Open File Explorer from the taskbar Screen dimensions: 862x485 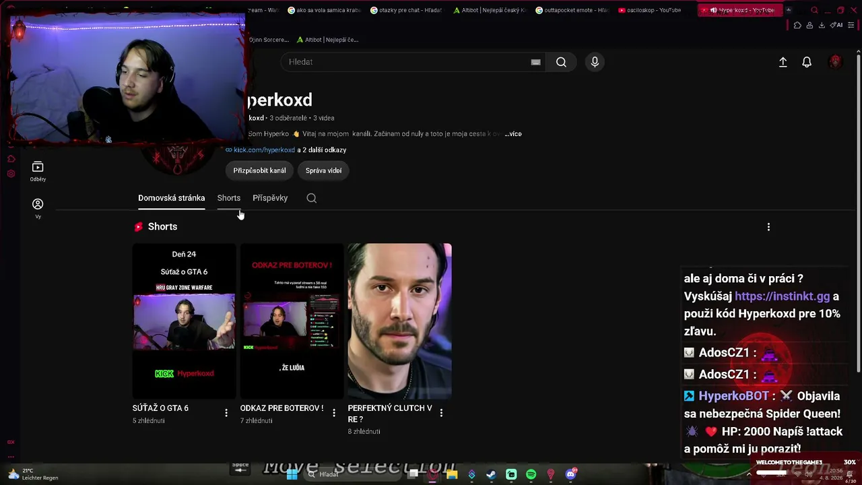click(x=452, y=474)
